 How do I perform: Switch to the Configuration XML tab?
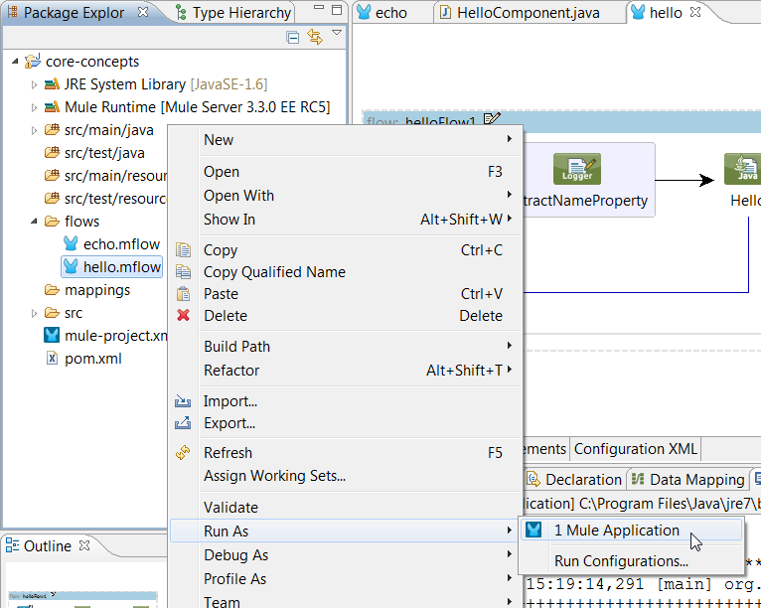636,449
